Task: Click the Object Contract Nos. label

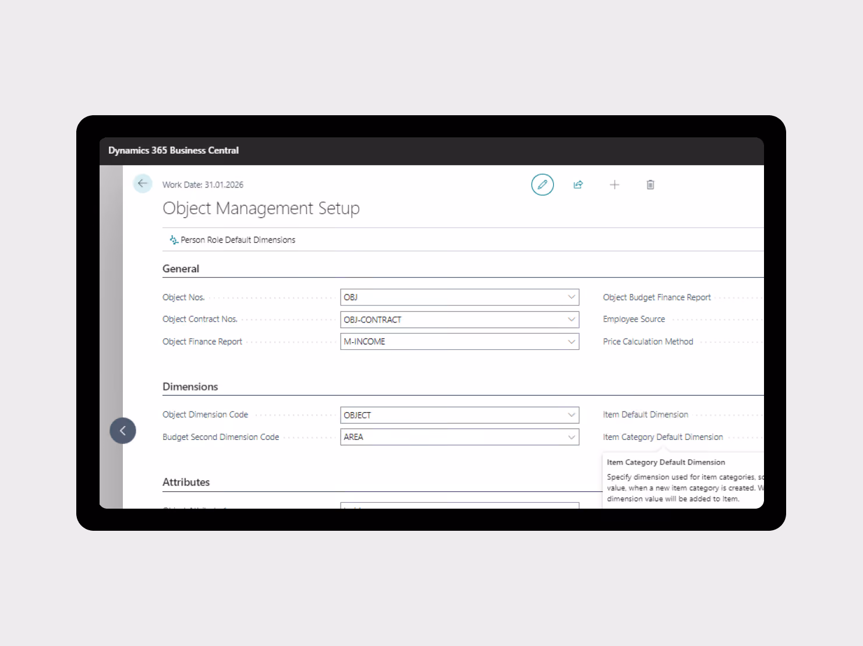Action: tap(200, 320)
